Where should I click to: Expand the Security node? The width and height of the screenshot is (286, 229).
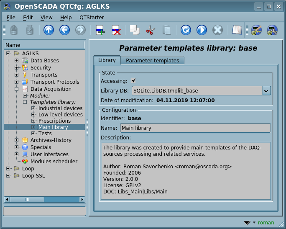click(16, 67)
